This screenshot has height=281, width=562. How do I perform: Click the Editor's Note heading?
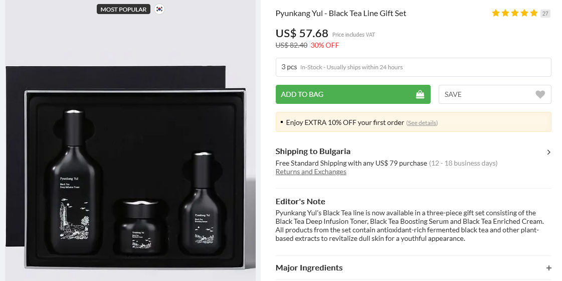300,201
